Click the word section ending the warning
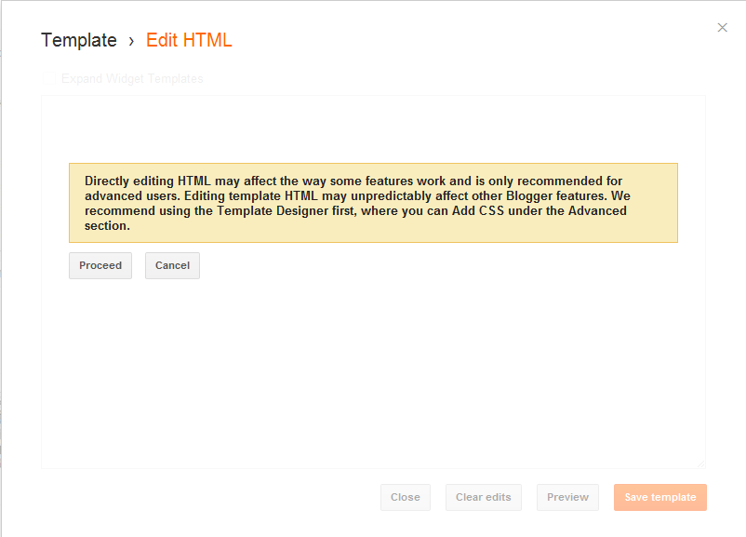 click(x=107, y=225)
